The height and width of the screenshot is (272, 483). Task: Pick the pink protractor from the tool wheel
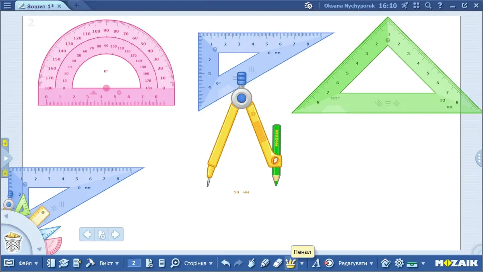tap(54, 245)
